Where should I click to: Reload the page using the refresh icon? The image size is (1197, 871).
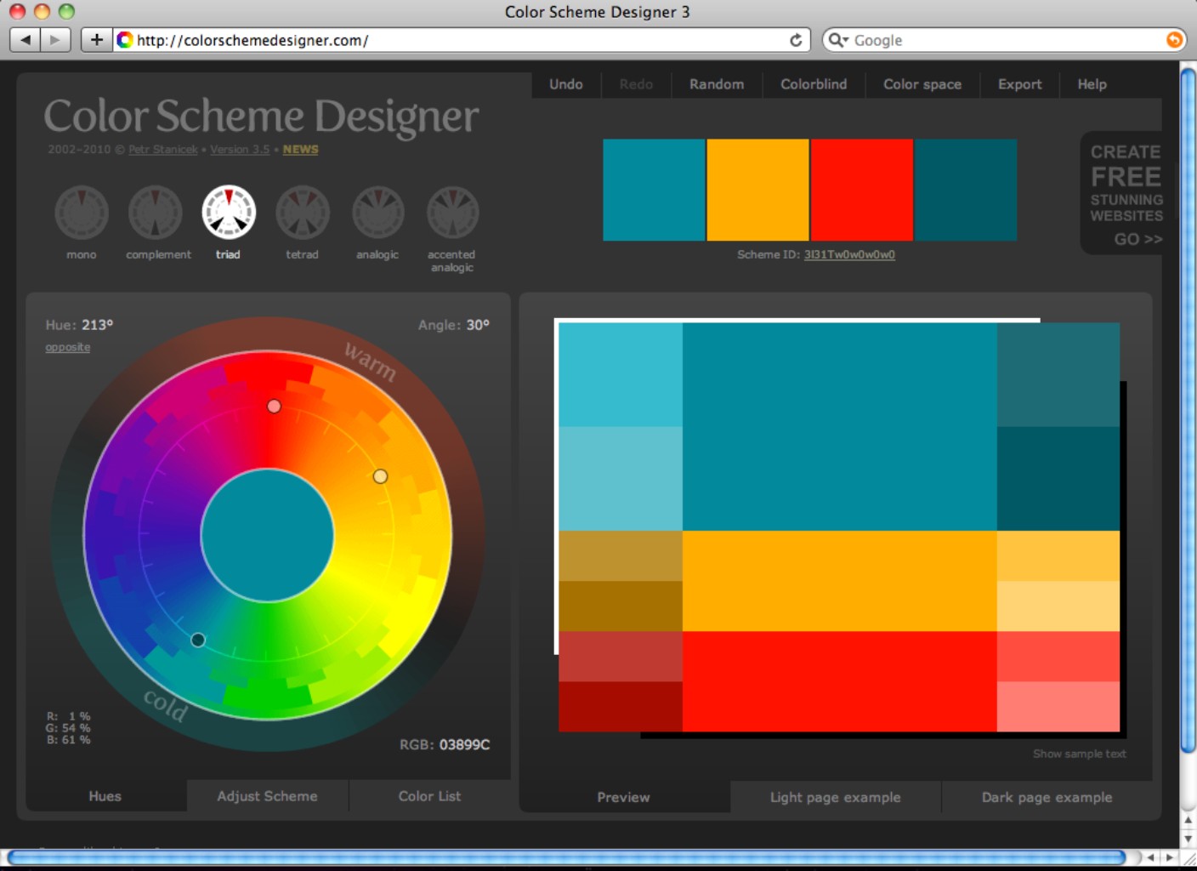pyautogui.click(x=796, y=40)
